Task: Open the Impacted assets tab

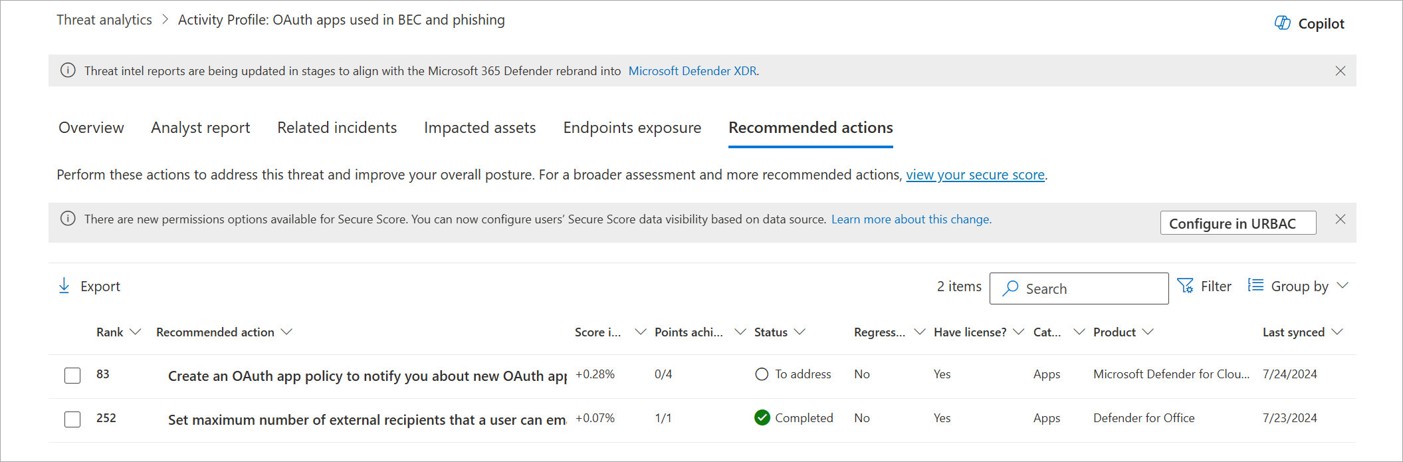Action: 479,128
